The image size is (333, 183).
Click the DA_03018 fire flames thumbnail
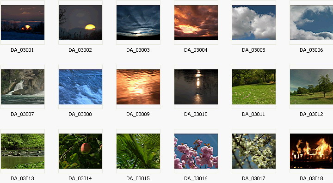(311, 151)
